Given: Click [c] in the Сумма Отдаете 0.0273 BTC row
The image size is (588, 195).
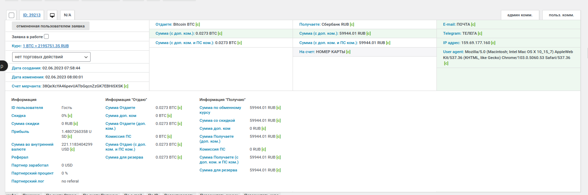Looking at the screenshot, I should pos(180,108).
